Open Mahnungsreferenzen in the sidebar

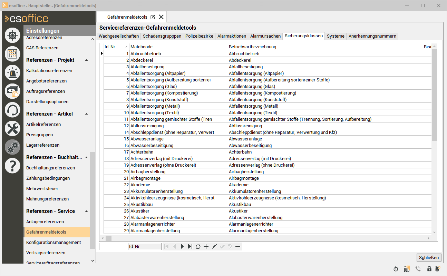click(47, 199)
